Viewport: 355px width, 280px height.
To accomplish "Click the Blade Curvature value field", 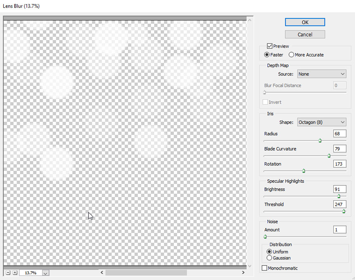I will click(x=340, y=149).
